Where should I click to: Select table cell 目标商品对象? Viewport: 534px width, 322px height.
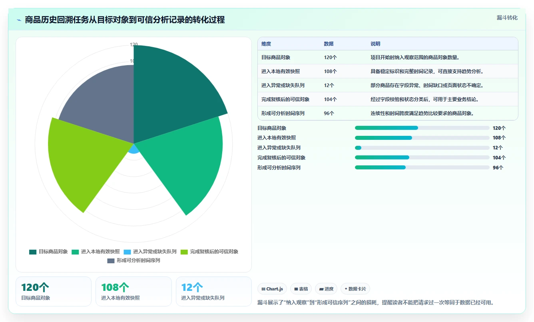[x=276, y=58]
